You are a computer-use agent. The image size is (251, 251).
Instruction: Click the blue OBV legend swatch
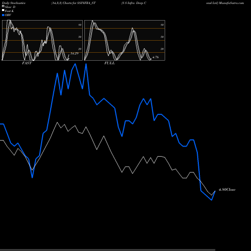pos(3,15)
